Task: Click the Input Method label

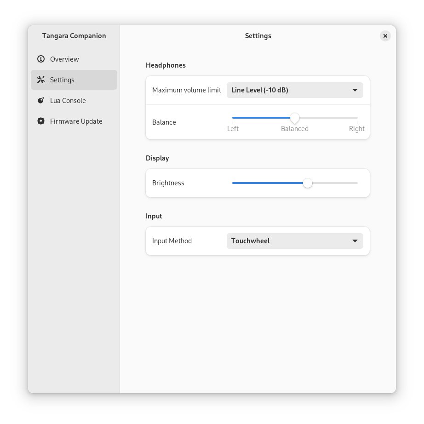Action: coord(172,241)
